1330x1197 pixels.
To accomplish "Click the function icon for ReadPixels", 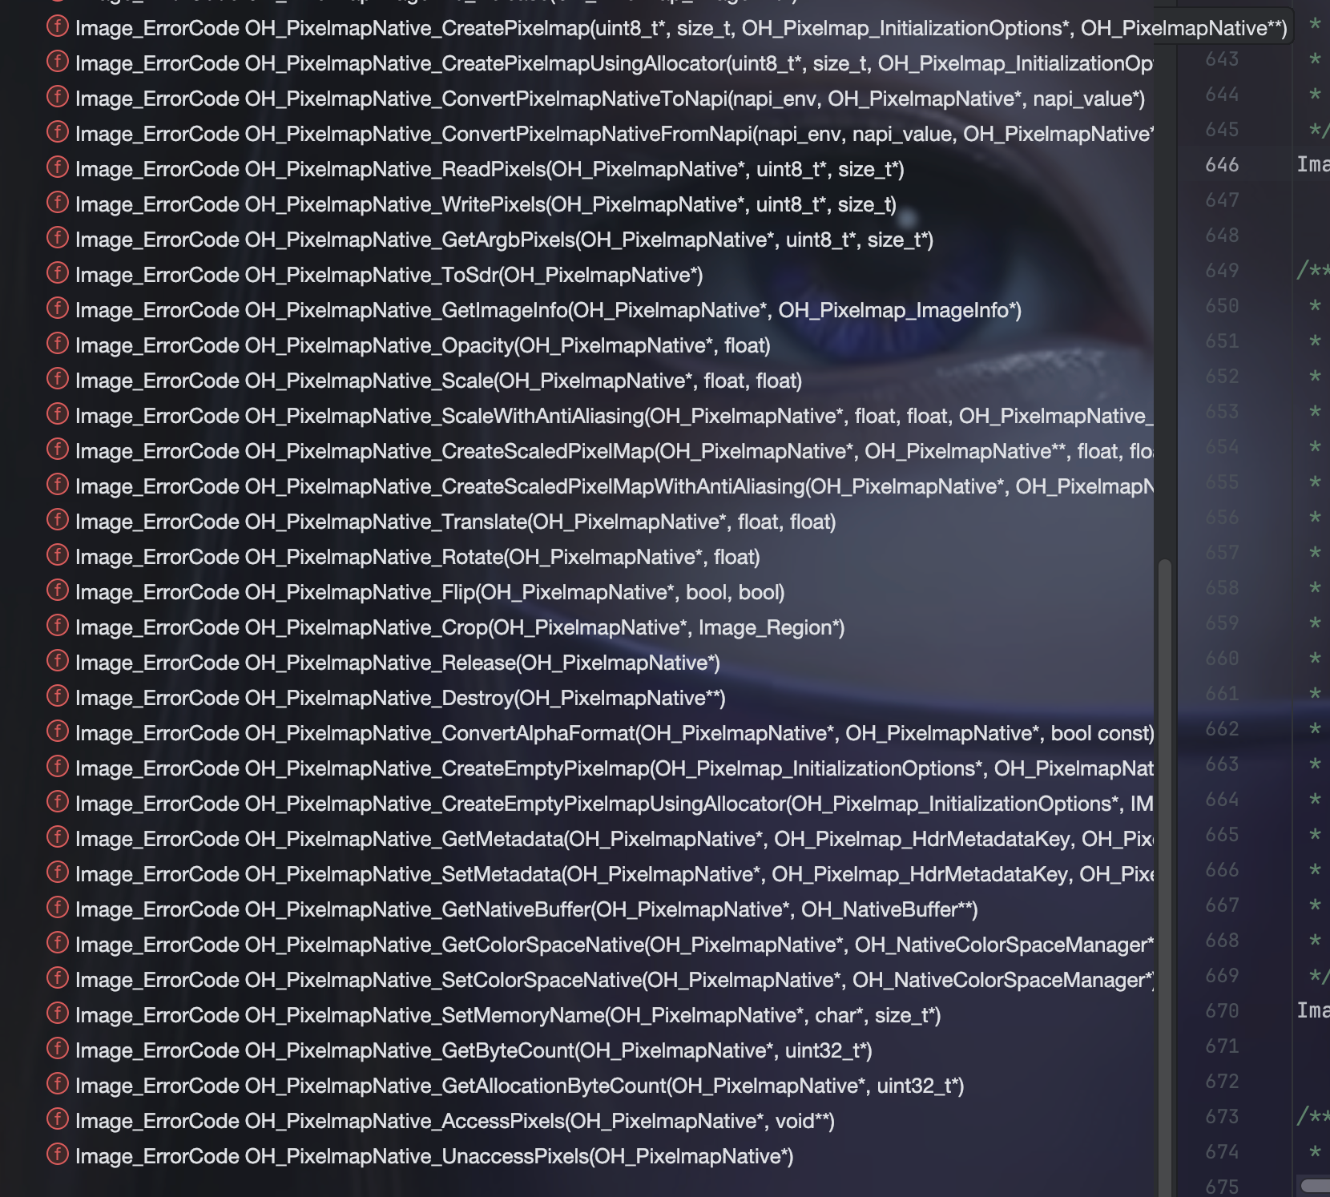I will coord(58,167).
